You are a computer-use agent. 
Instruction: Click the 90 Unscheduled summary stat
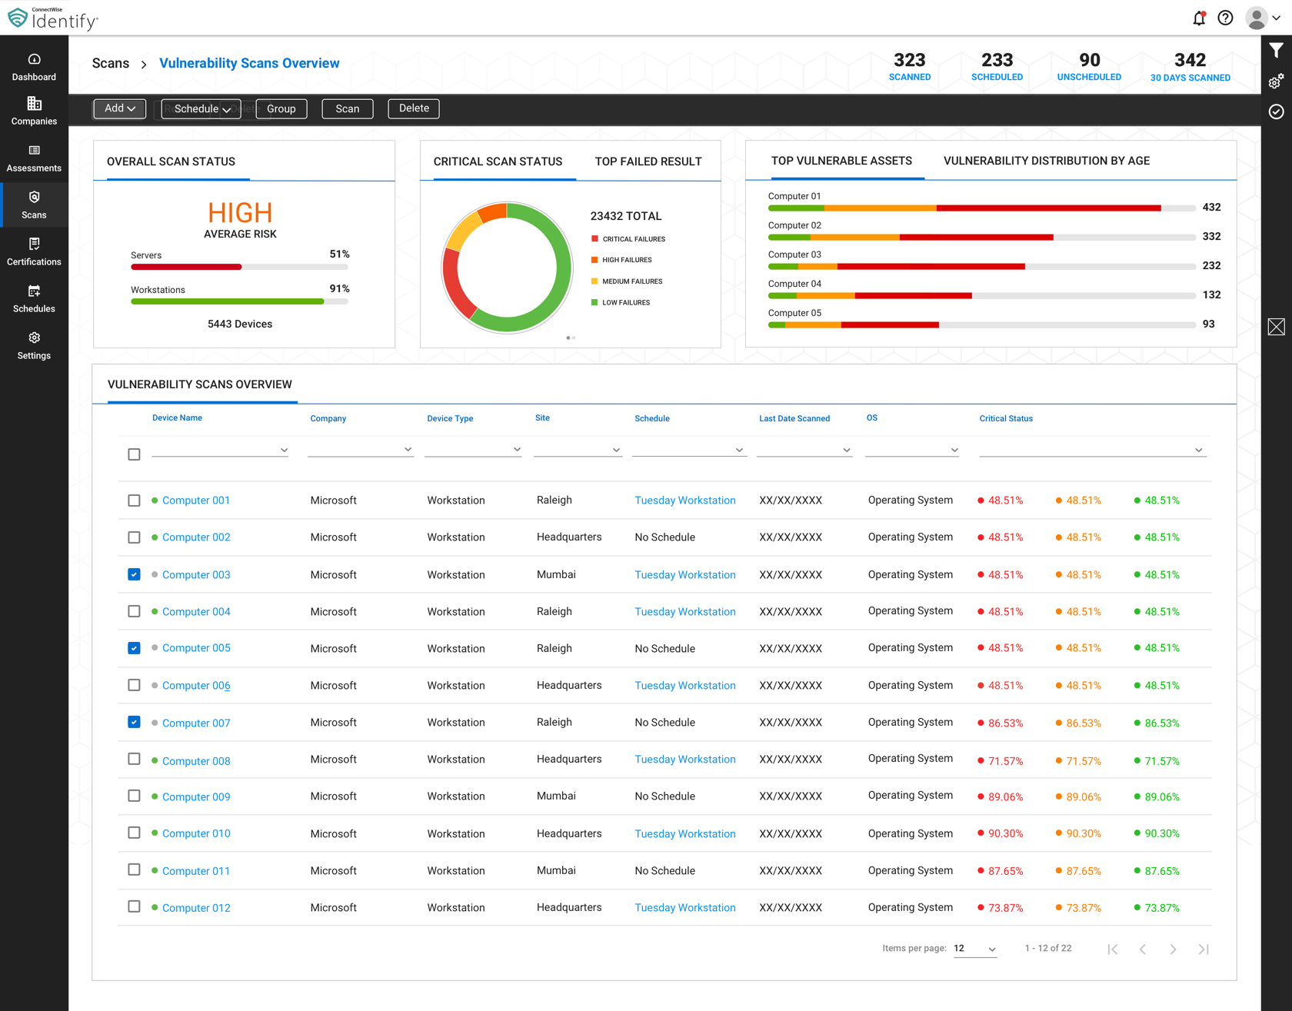tap(1089, 66)
